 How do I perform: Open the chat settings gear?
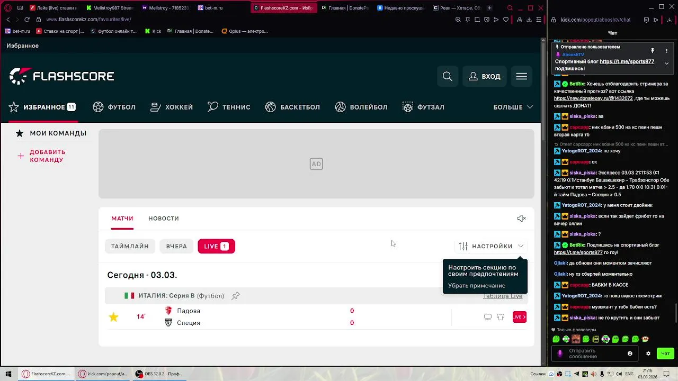648,353
